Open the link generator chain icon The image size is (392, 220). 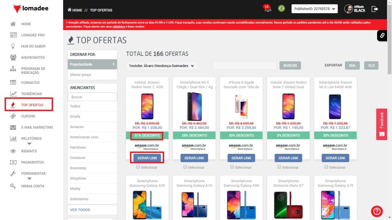(x=382, y=36)
